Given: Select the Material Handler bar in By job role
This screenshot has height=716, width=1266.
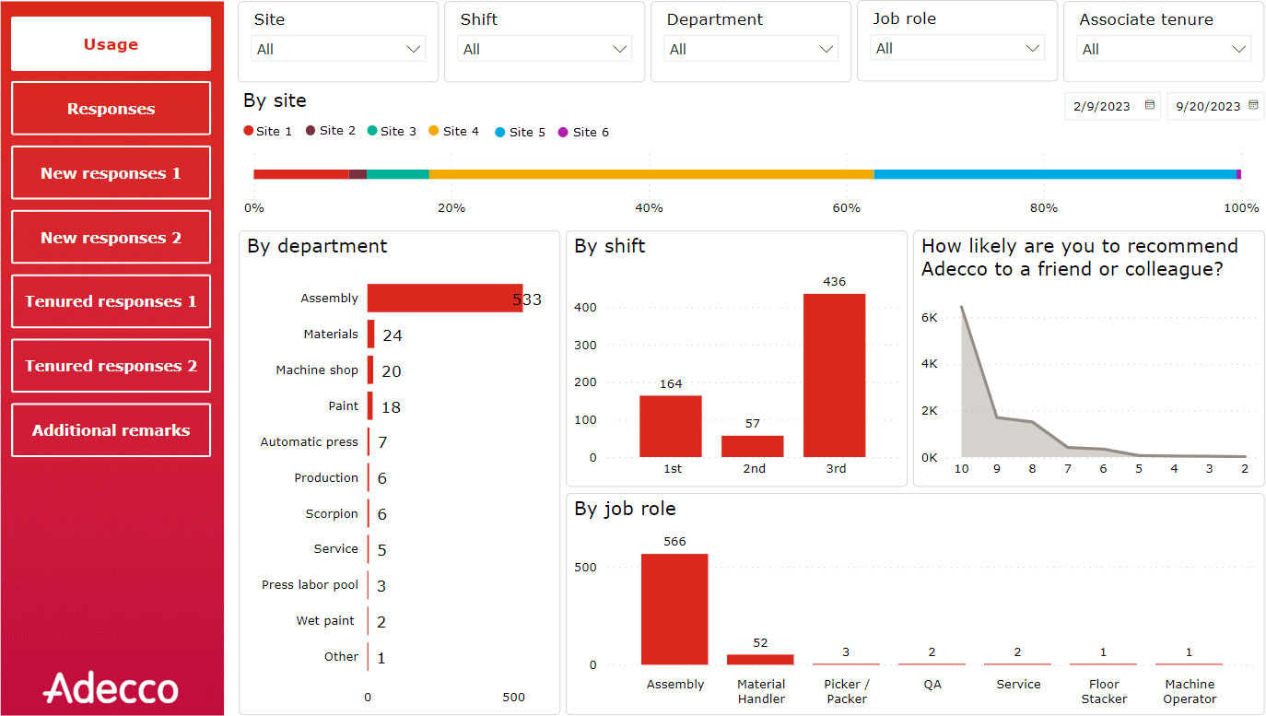Looking at the screenshot, I should point(760,658).
